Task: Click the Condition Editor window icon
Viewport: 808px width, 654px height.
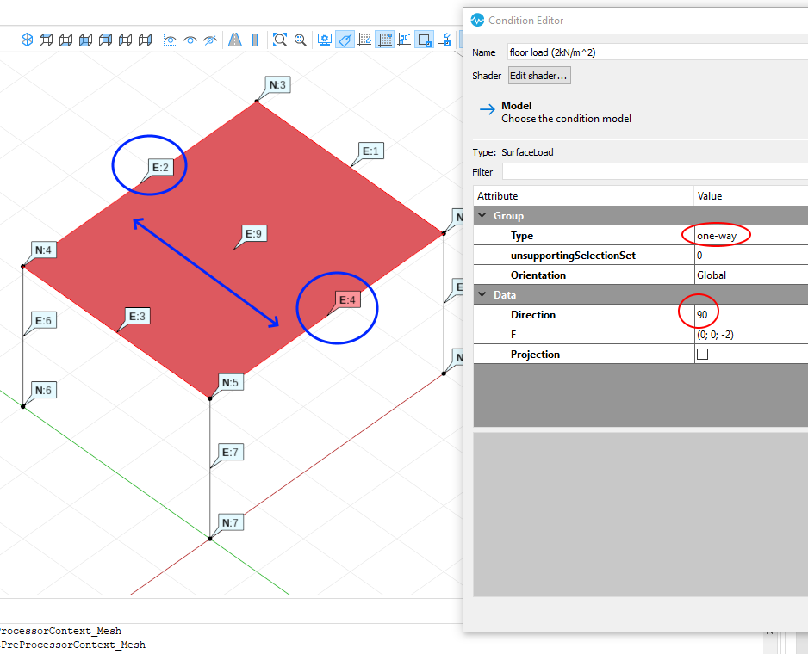Action: click(x=478, y=20)
